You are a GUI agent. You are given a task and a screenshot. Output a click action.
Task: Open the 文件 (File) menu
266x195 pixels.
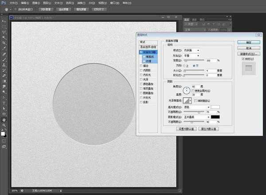pyautogui.click(x=13, y=3)
